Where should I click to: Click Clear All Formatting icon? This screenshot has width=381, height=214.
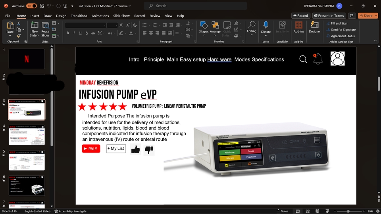click(x=135, y=25)
